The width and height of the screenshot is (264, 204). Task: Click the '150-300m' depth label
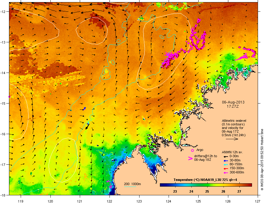click(237, 168)
